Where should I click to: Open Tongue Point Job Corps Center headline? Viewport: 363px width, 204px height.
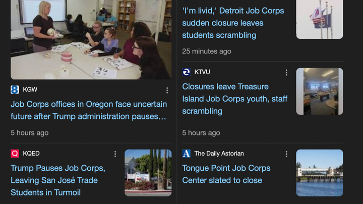(x=226, y=174)
